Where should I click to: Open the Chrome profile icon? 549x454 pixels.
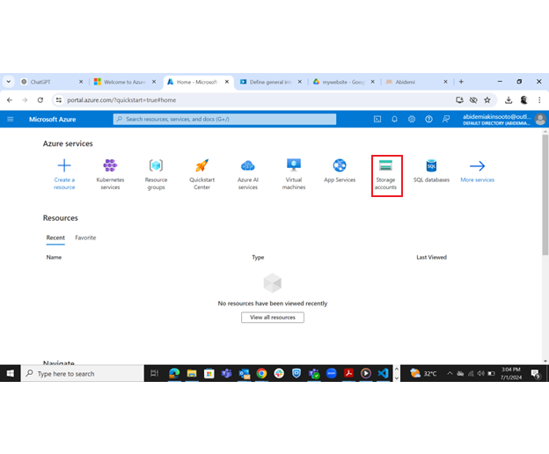523,100
